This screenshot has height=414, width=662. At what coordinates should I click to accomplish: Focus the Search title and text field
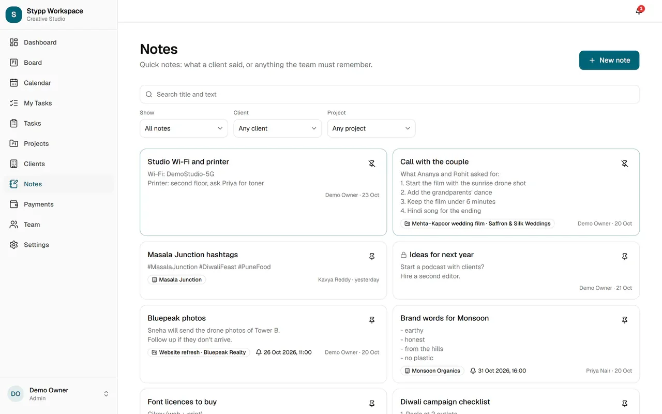(389, 94)
